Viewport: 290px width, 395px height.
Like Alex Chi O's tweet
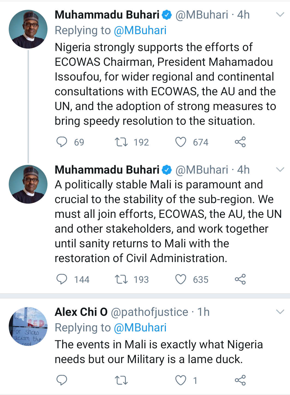(181, 380)
